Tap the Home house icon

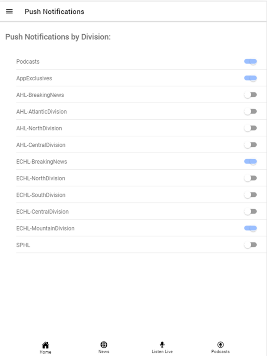(x=45, y=345)
